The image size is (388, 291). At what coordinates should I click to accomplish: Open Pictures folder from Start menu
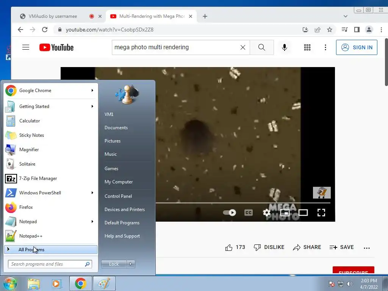tap(113, 141)
